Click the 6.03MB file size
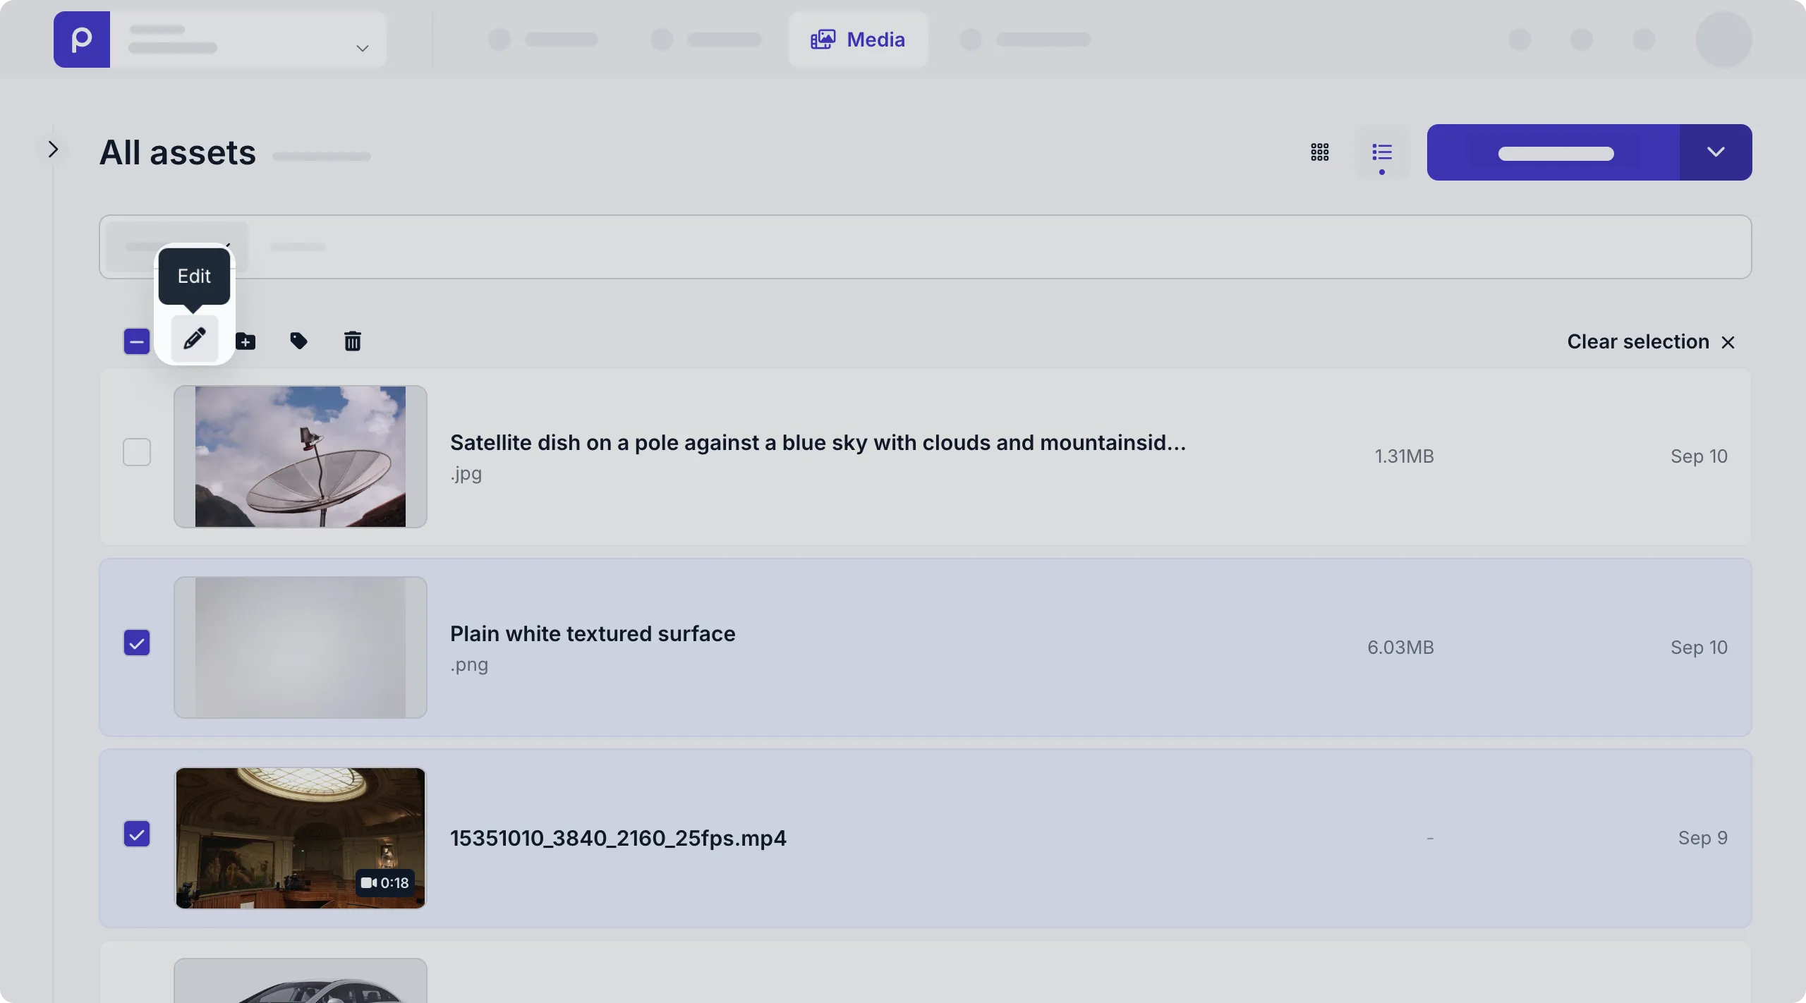The height and width of the screenshot is (1003, 1806). [1400, 648]
